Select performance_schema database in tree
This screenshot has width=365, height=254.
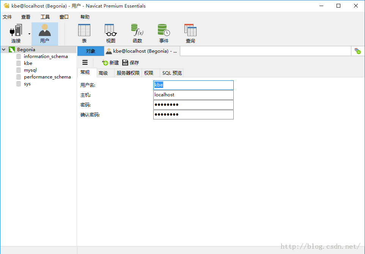[x=47, y=77]
